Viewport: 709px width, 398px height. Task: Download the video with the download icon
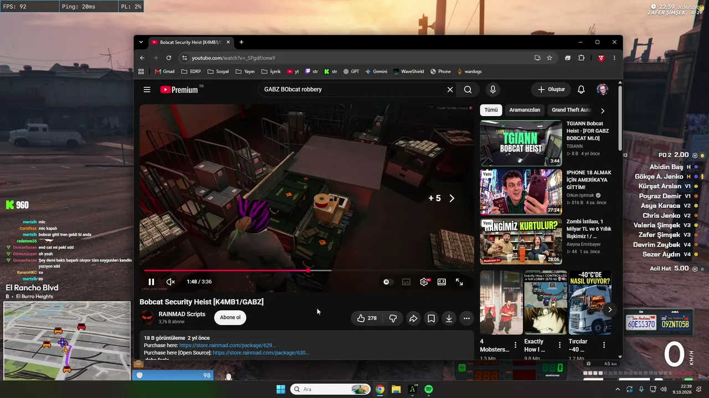[449, 318]
